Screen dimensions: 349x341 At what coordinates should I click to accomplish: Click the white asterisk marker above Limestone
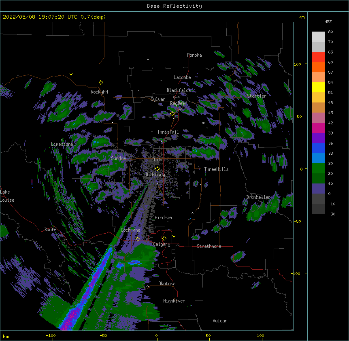coord(62,140)
